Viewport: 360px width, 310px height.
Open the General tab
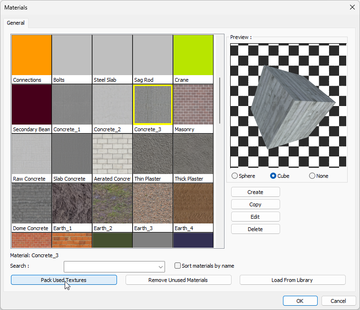tap(16, 23)
